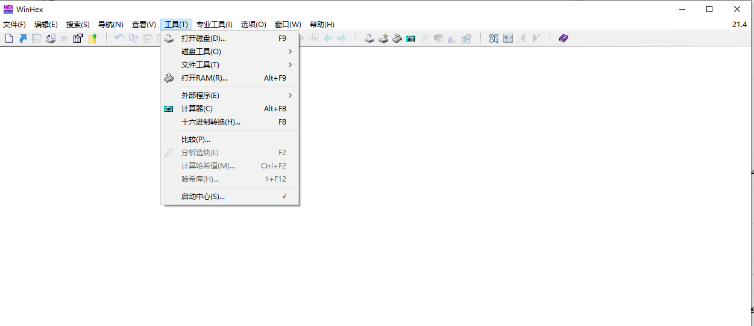Click the Clone Disk icon with green plus
The image size is (754, 326).
(383, 38)
